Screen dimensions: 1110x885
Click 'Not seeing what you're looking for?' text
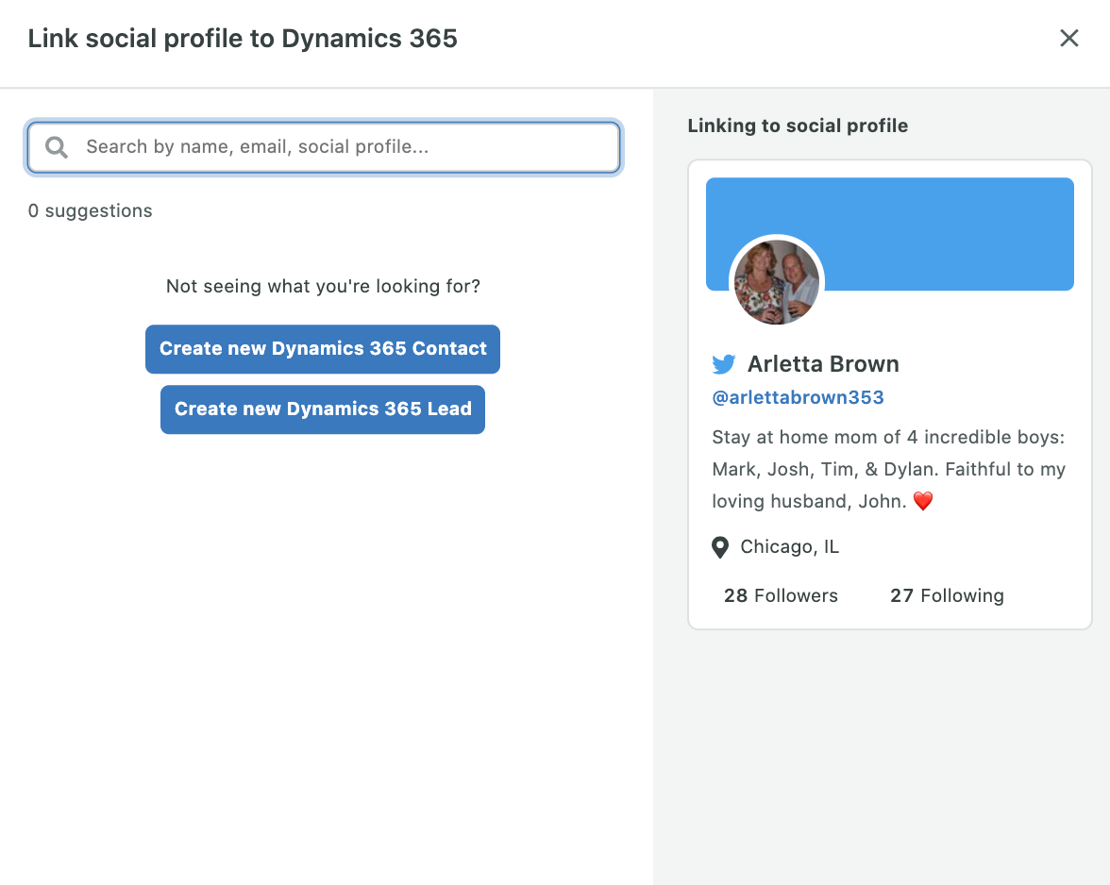[323, 286]
